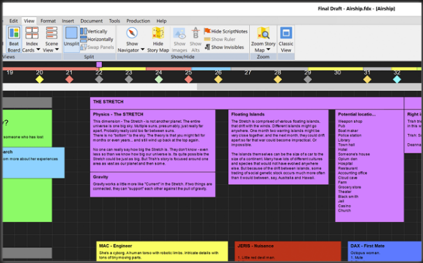Click the purple playhead marker on Story Map
Viewport: 423px width, 263px height.
pos(99,64)
